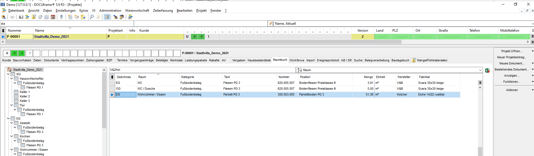This screenshot has width=534, height=156.
Task: Click the U status cell in P-00001 row
Action: 187,36
